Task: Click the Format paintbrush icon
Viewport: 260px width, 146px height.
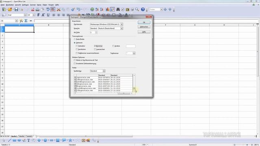Action: point(73,9)
